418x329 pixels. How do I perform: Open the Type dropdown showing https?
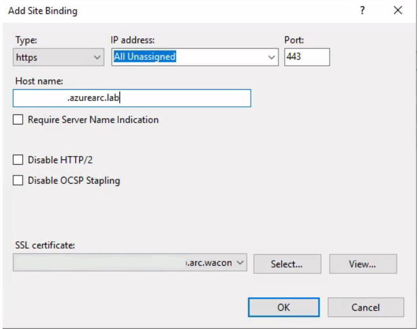(x=59, y=57)
